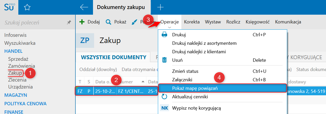This screenshot has width=326, height=114.
Task: Open the Komunikacja menu
Action: tap(288, 22)
